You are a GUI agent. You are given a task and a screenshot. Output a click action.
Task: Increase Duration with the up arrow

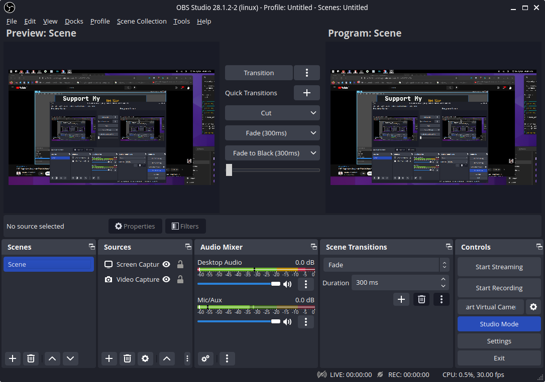pyautogui.click(x=443, y=279)
